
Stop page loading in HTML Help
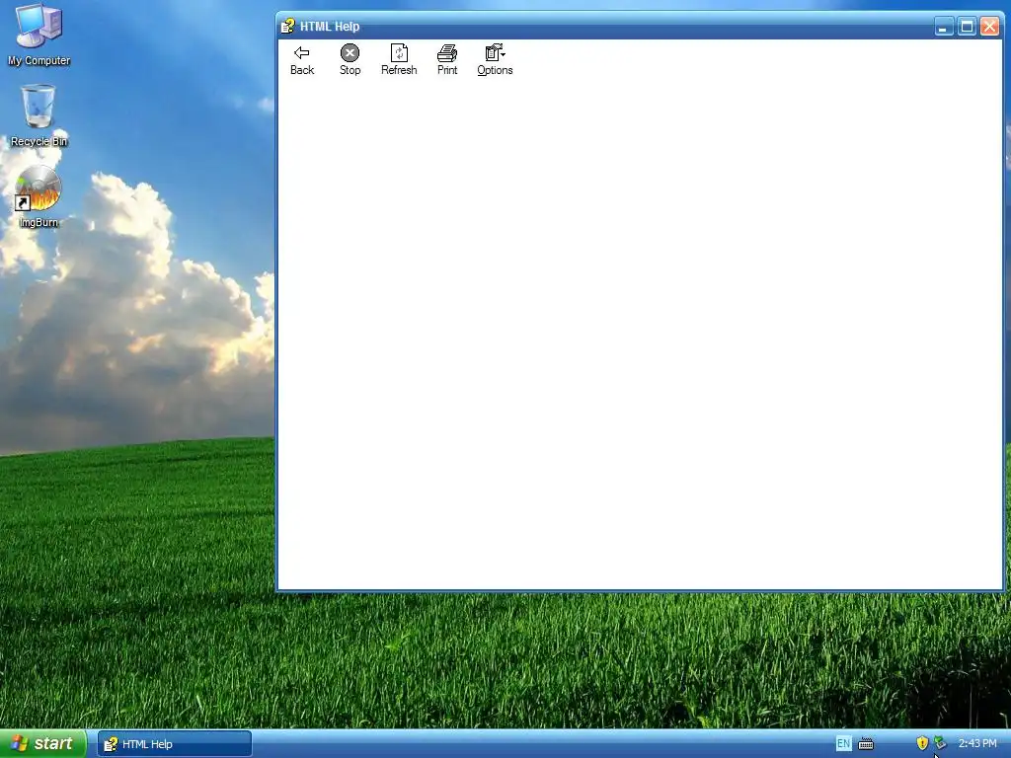(x=350, y=60)
